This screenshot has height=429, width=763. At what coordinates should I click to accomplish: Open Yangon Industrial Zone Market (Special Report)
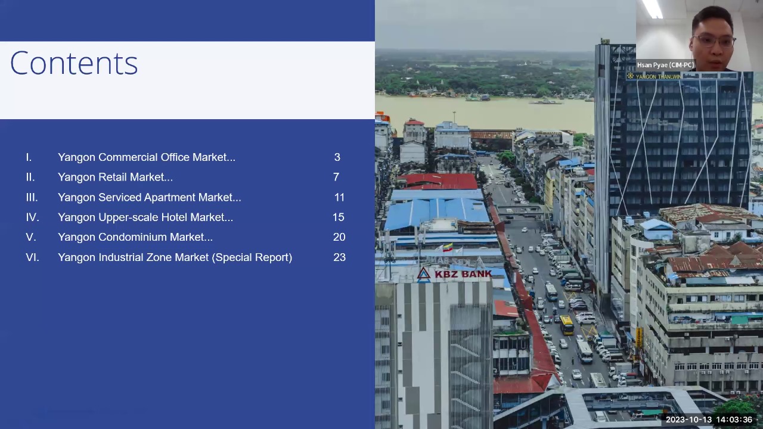click(x=175, y=257)
